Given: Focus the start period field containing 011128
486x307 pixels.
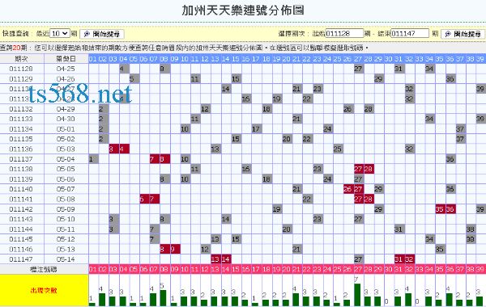Looking at the screenshot, I should coord(344,33).
